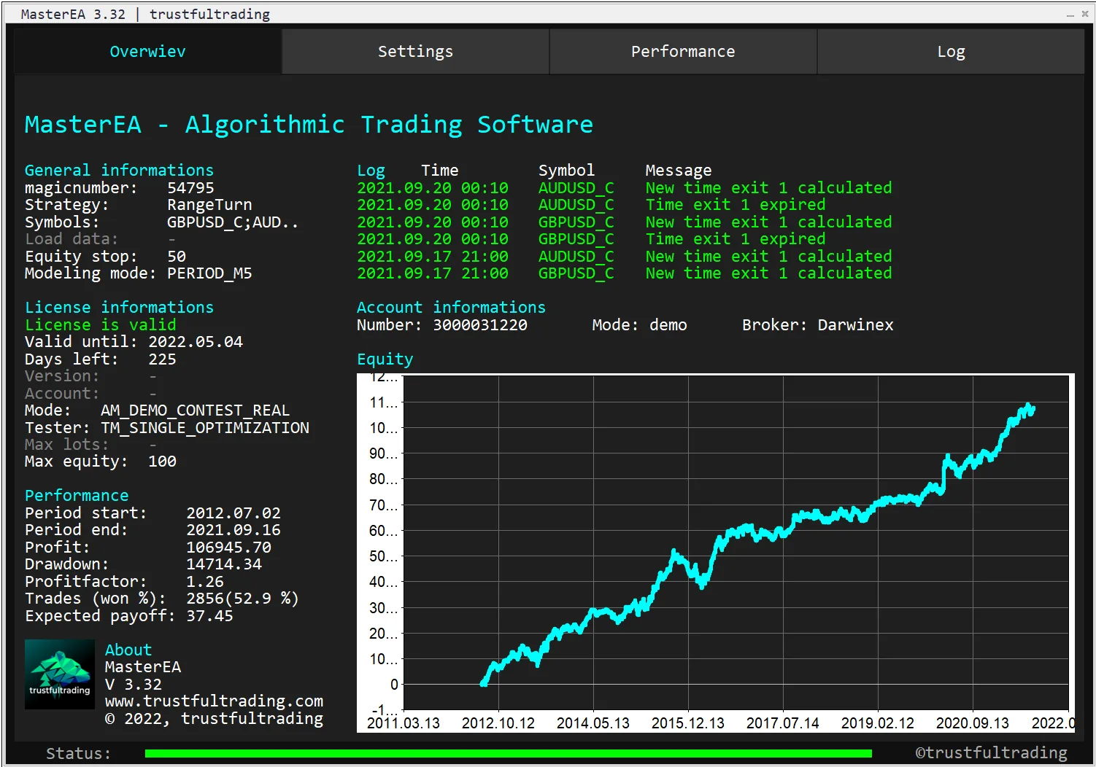Click the @trustfultrading status bar text
The image size is (1096, 767).
tap(991, 753)
